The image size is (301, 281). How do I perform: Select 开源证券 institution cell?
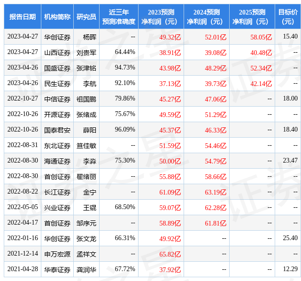(x=57, y=115)
